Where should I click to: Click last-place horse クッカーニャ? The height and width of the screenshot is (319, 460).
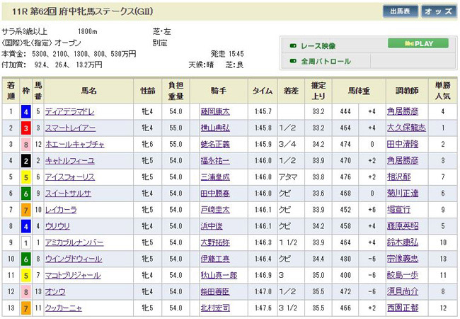(x=64, y=308)
